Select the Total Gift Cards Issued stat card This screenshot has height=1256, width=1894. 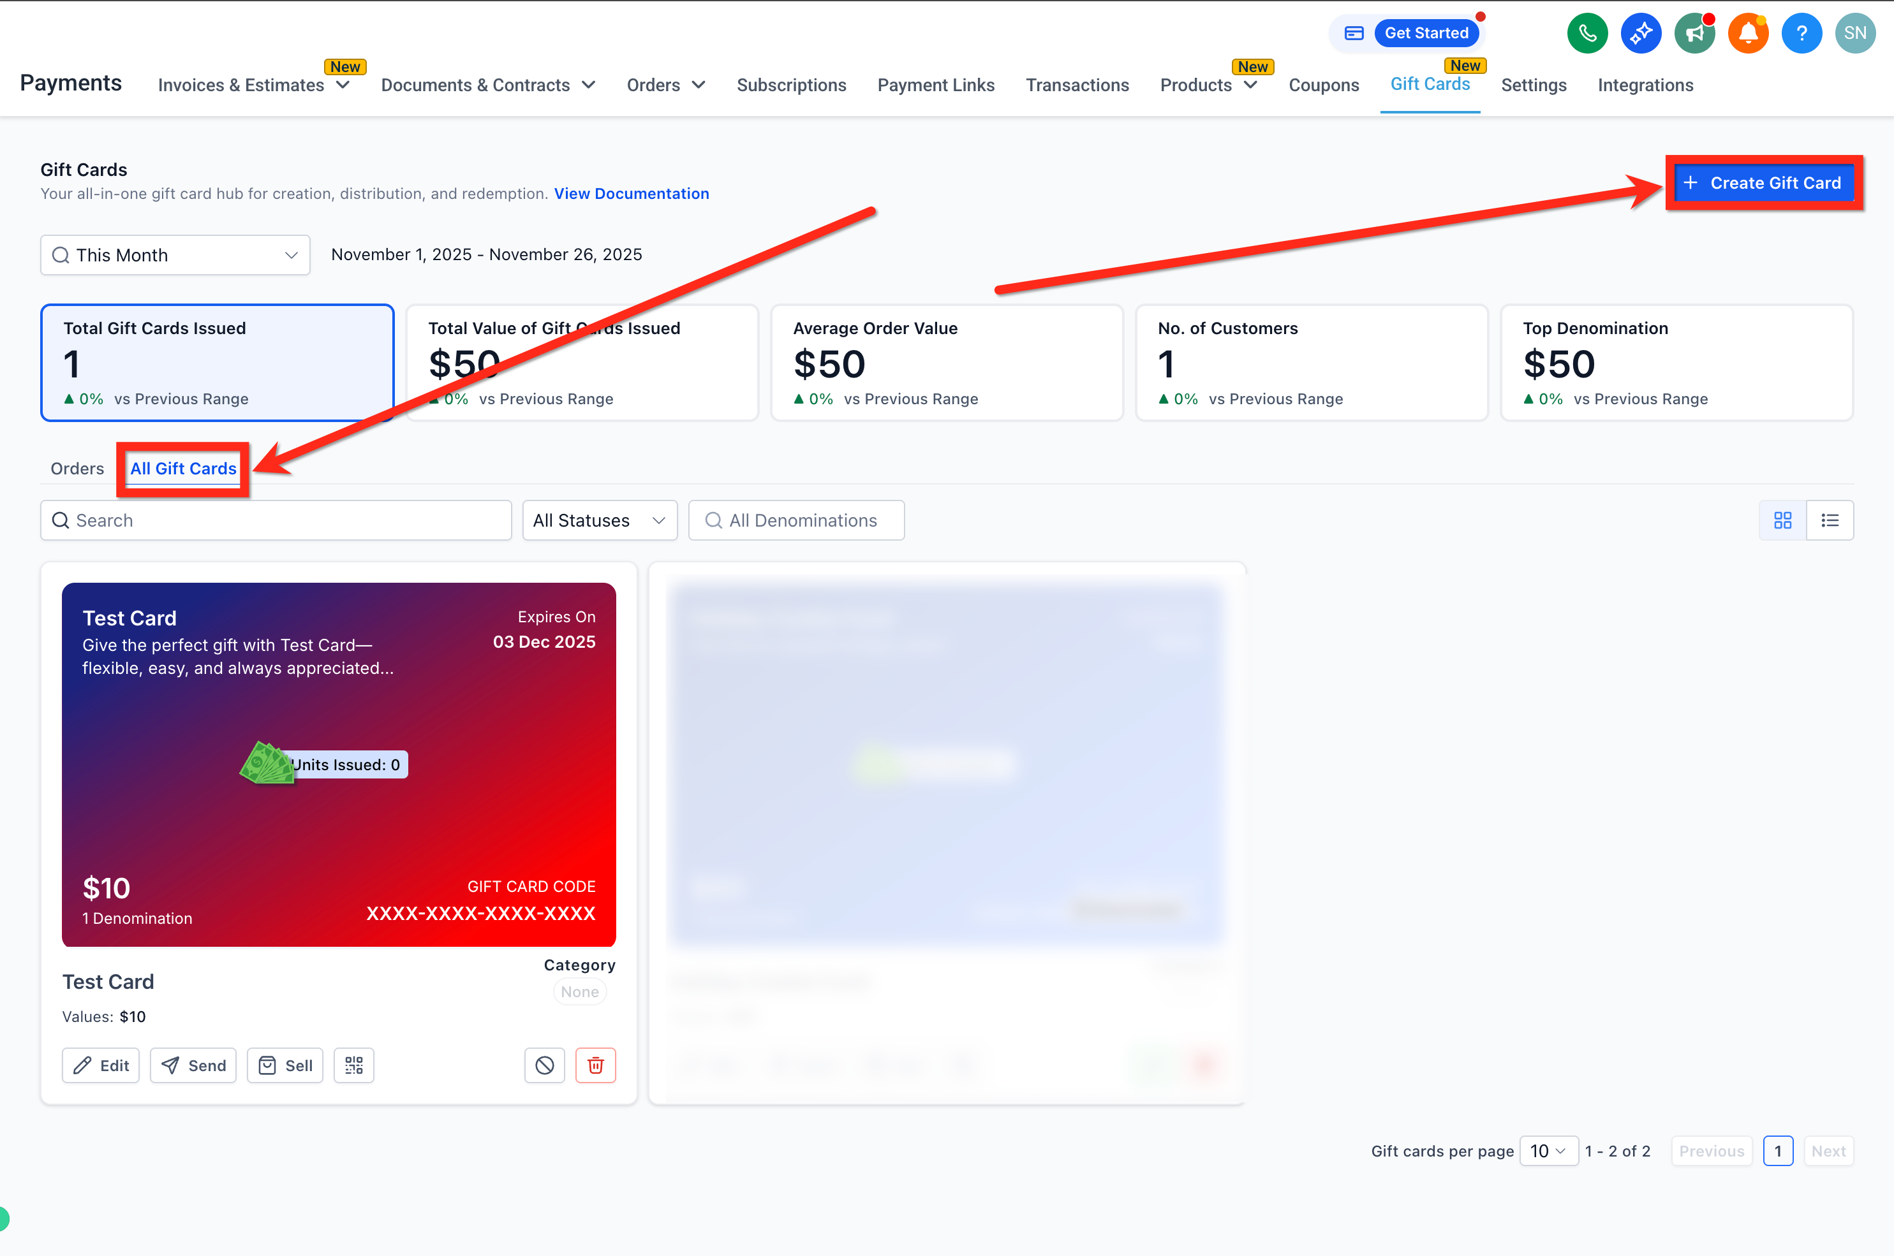point(217,362)
